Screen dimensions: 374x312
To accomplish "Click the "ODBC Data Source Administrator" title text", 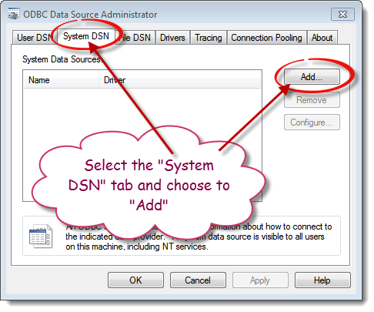I will [90, 15].
